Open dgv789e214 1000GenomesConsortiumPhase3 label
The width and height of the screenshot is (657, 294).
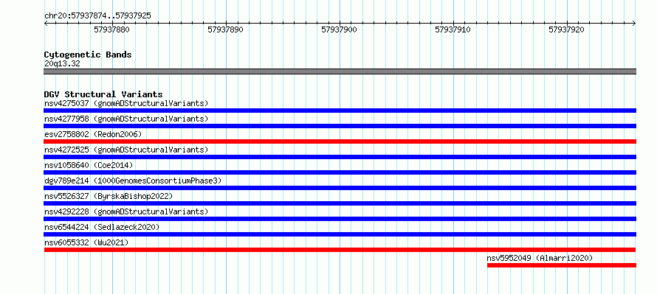click(133, 181)
